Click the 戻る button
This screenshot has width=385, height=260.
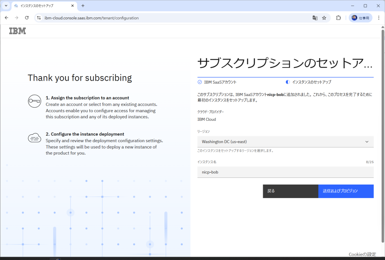pos(291,191)
